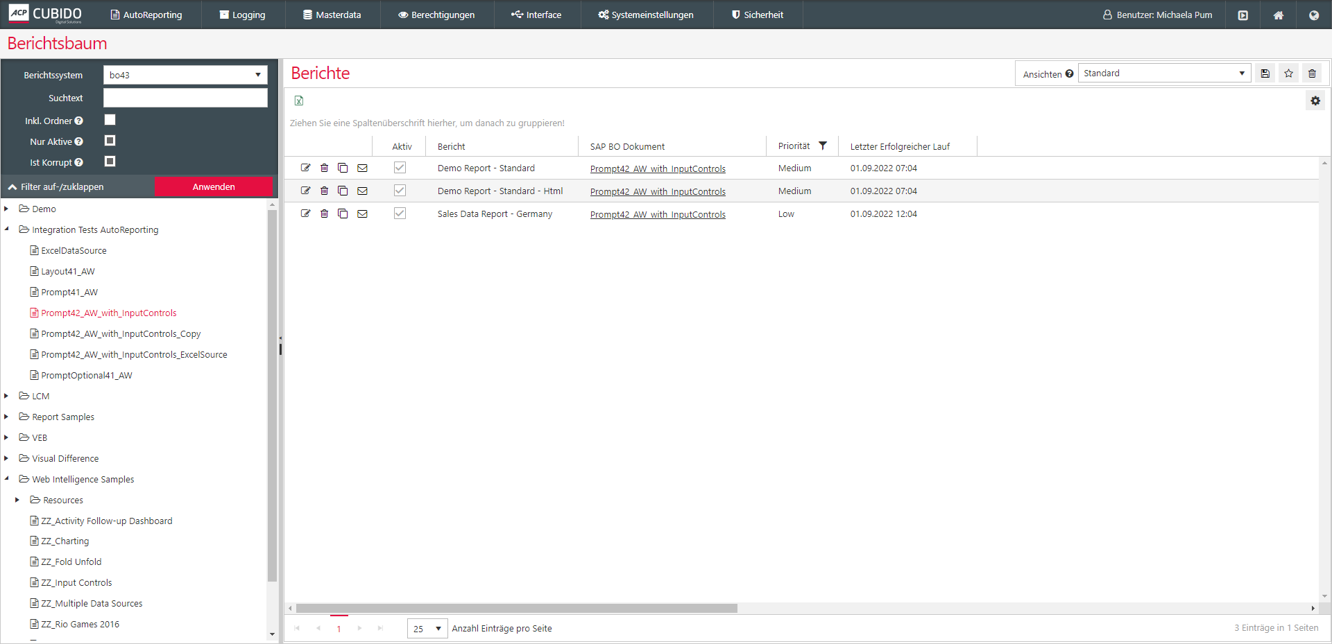Edit the Demo Report - Standard - Html row
1332x644 pixels.
[305, 191]
